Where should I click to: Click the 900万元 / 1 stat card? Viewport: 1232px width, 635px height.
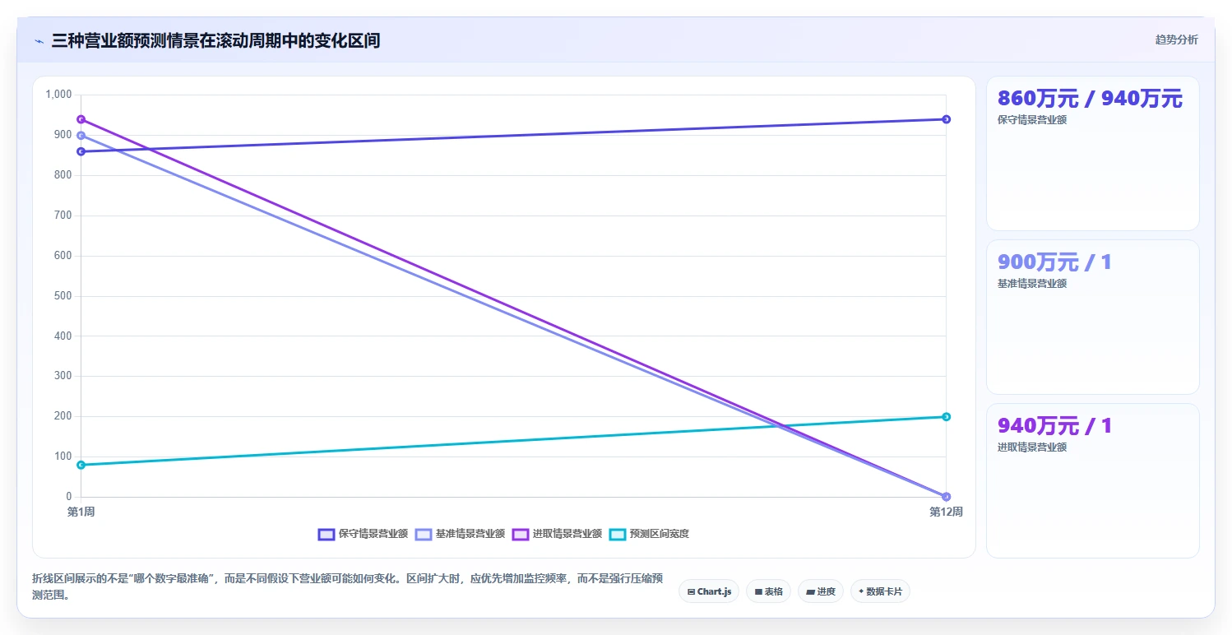coord(1093,317)
